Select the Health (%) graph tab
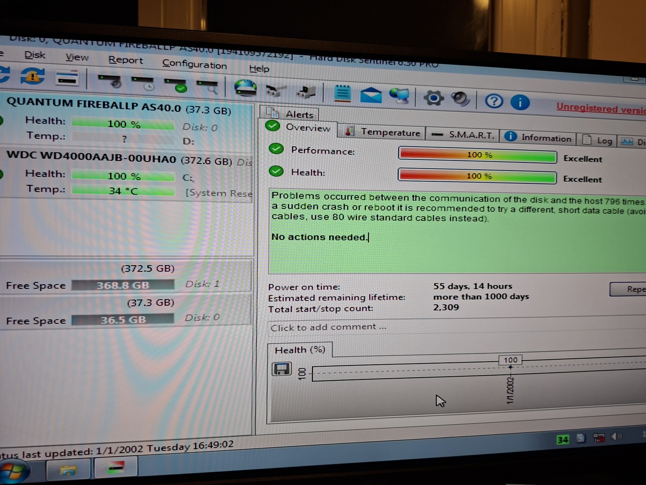The image size is (646, 485). click(300, 350)
